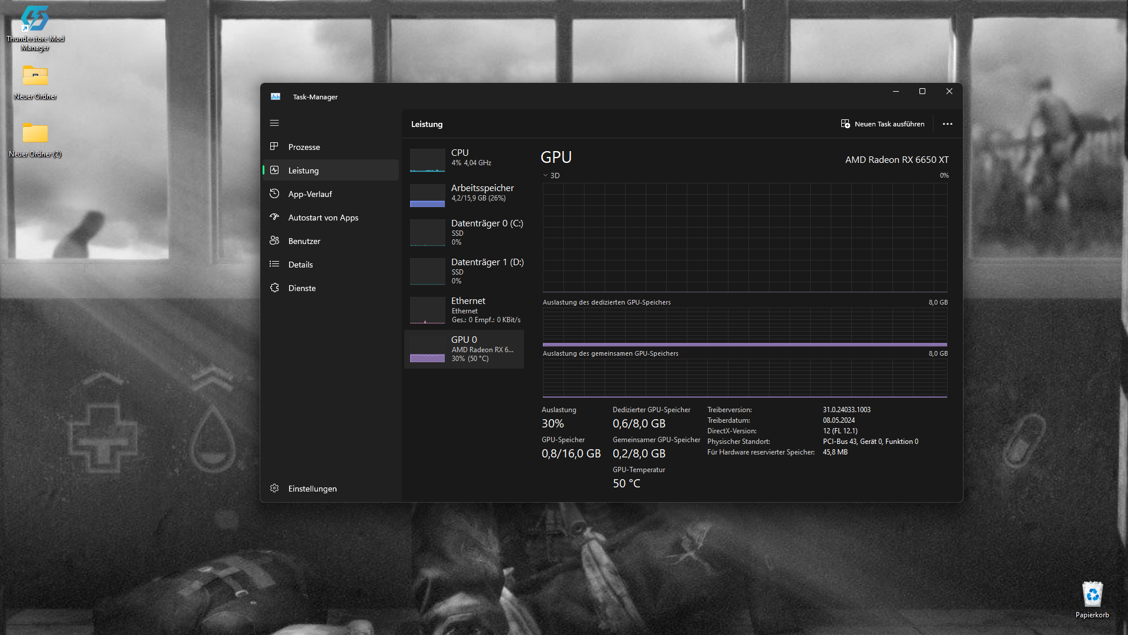Open the Neuer Ordner (2) folder
The width and height of the screenshot is (1128, 635).
point(35,134)
